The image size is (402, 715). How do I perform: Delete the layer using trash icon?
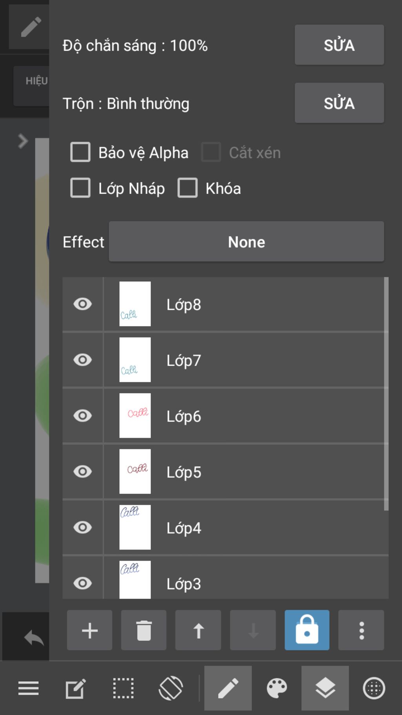(144, 630)
